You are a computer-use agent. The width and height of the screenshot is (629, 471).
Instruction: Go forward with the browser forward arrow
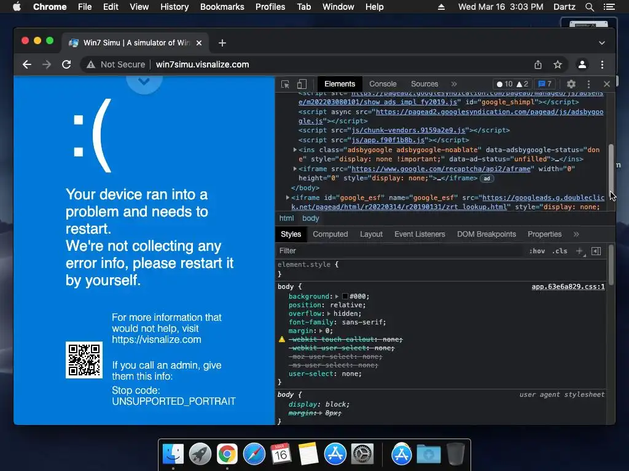tap(47, 64)
